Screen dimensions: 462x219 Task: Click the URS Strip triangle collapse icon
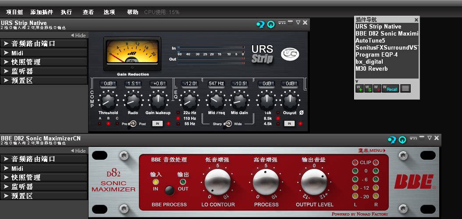(298, 22)
